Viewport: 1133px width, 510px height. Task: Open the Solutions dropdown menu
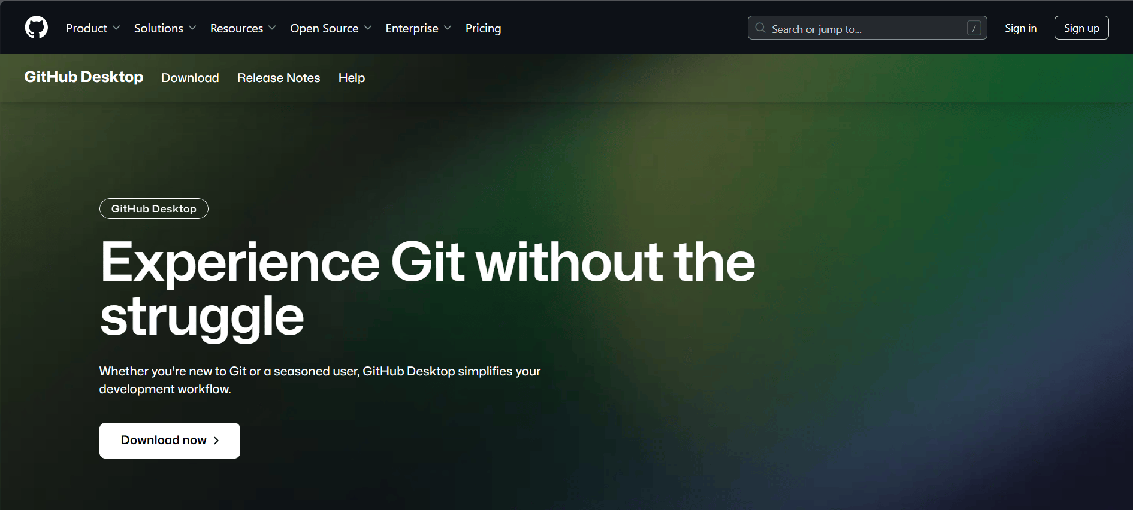pos(165,28)
